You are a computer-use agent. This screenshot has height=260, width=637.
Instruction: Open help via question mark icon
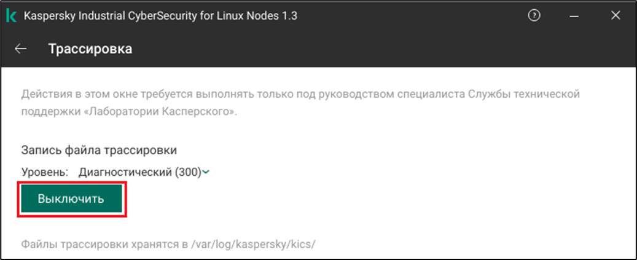coord(534,16)
